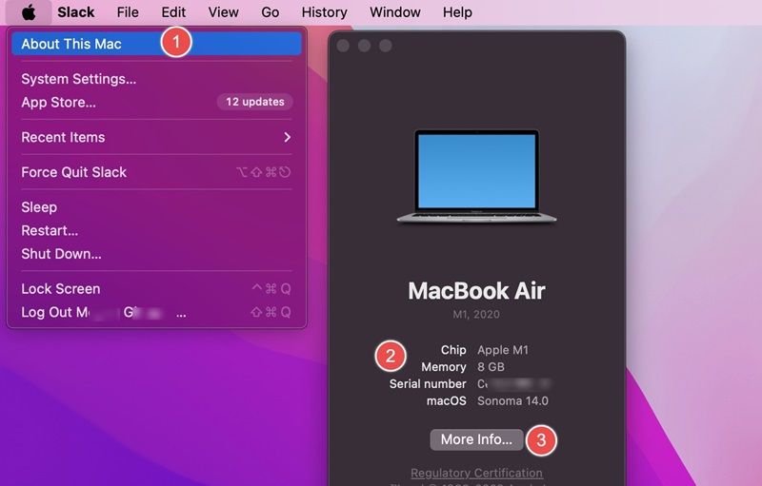Open the Regulatory Certification link
The width and height of the screenshot is (762, 486).
[x=477, y=473]
